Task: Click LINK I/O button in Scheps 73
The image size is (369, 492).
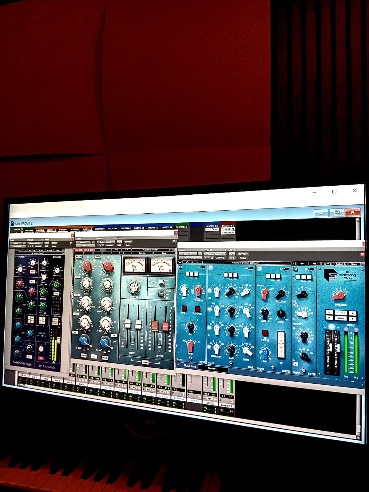Action: [x=145, y=362]
